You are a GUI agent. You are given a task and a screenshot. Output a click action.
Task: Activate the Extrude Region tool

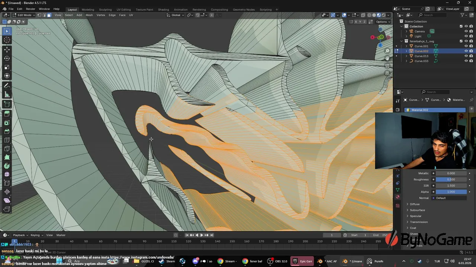coord(7,114)
